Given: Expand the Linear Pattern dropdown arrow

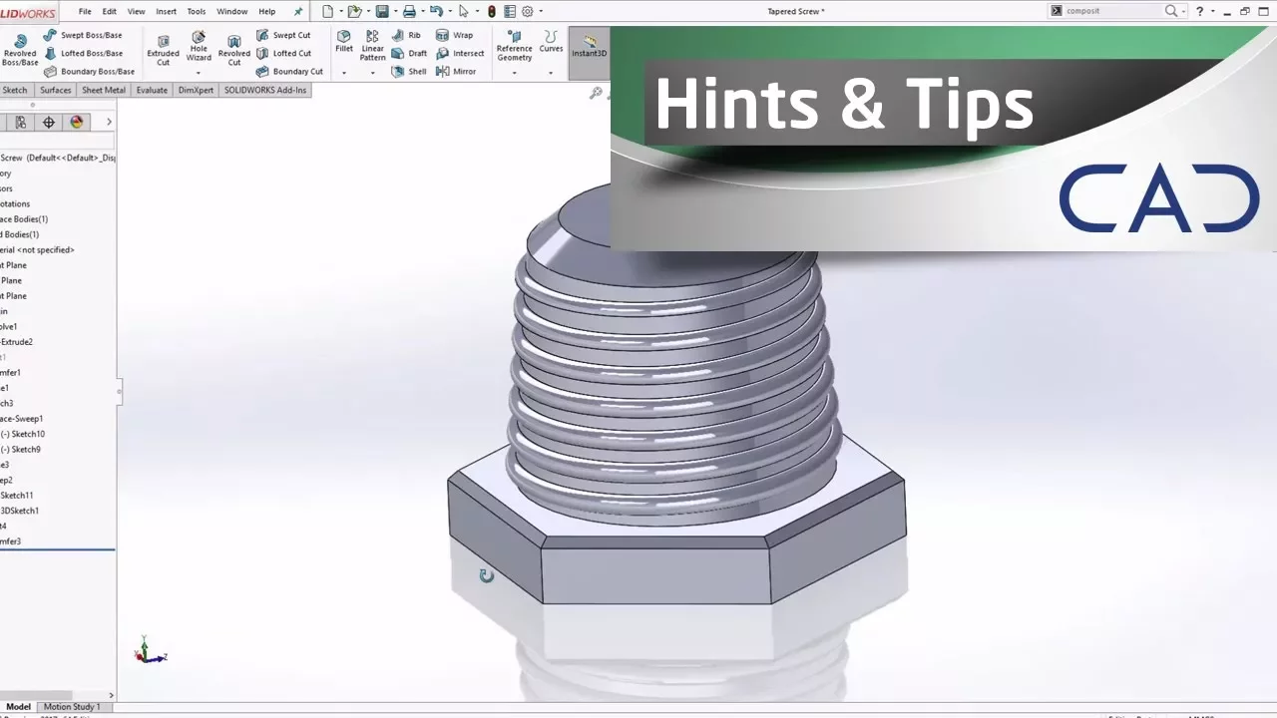Looking at the screenshot, I should [x=372, y=73].
